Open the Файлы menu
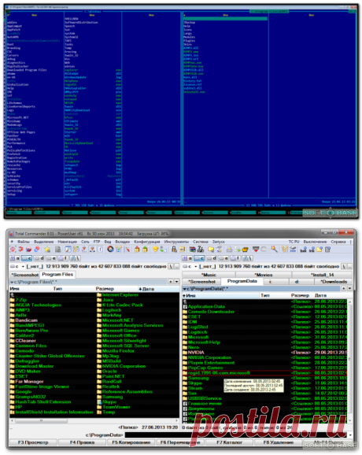This screenshot has height=455, width=362. pos(23,242)
